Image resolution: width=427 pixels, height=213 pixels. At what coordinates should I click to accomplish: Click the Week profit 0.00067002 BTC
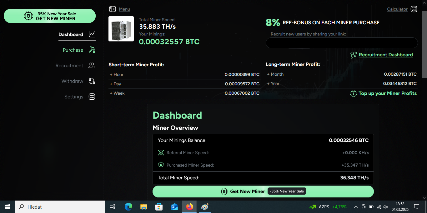242,93
